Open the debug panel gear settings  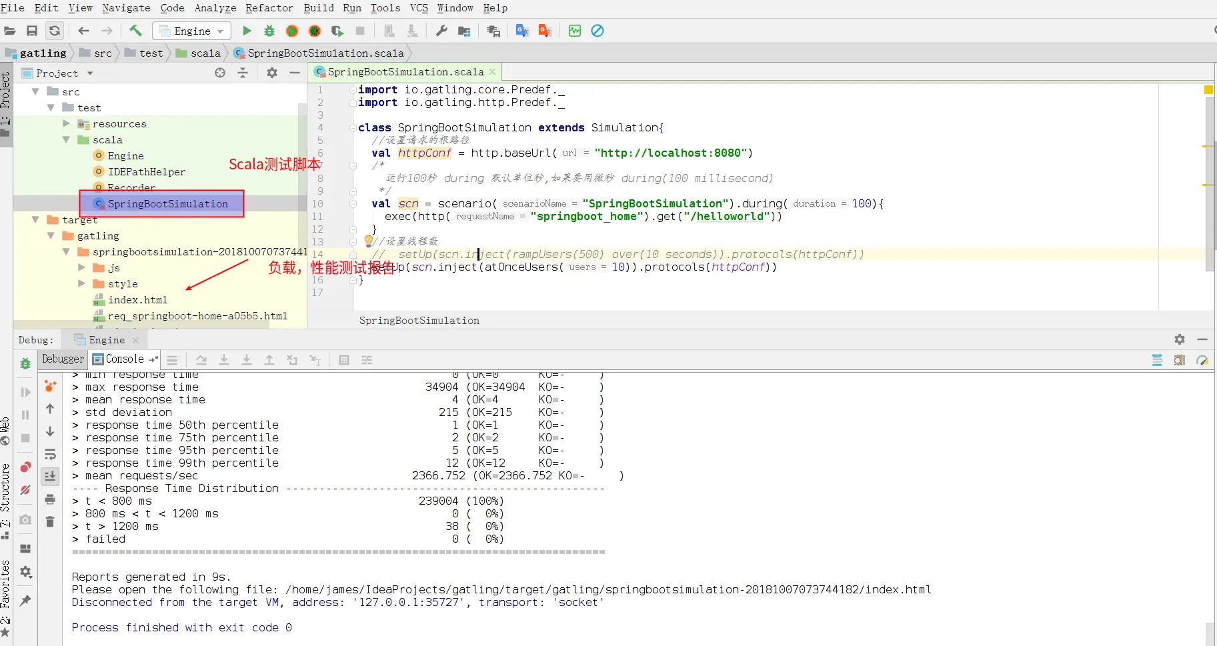pos(1179,339)
